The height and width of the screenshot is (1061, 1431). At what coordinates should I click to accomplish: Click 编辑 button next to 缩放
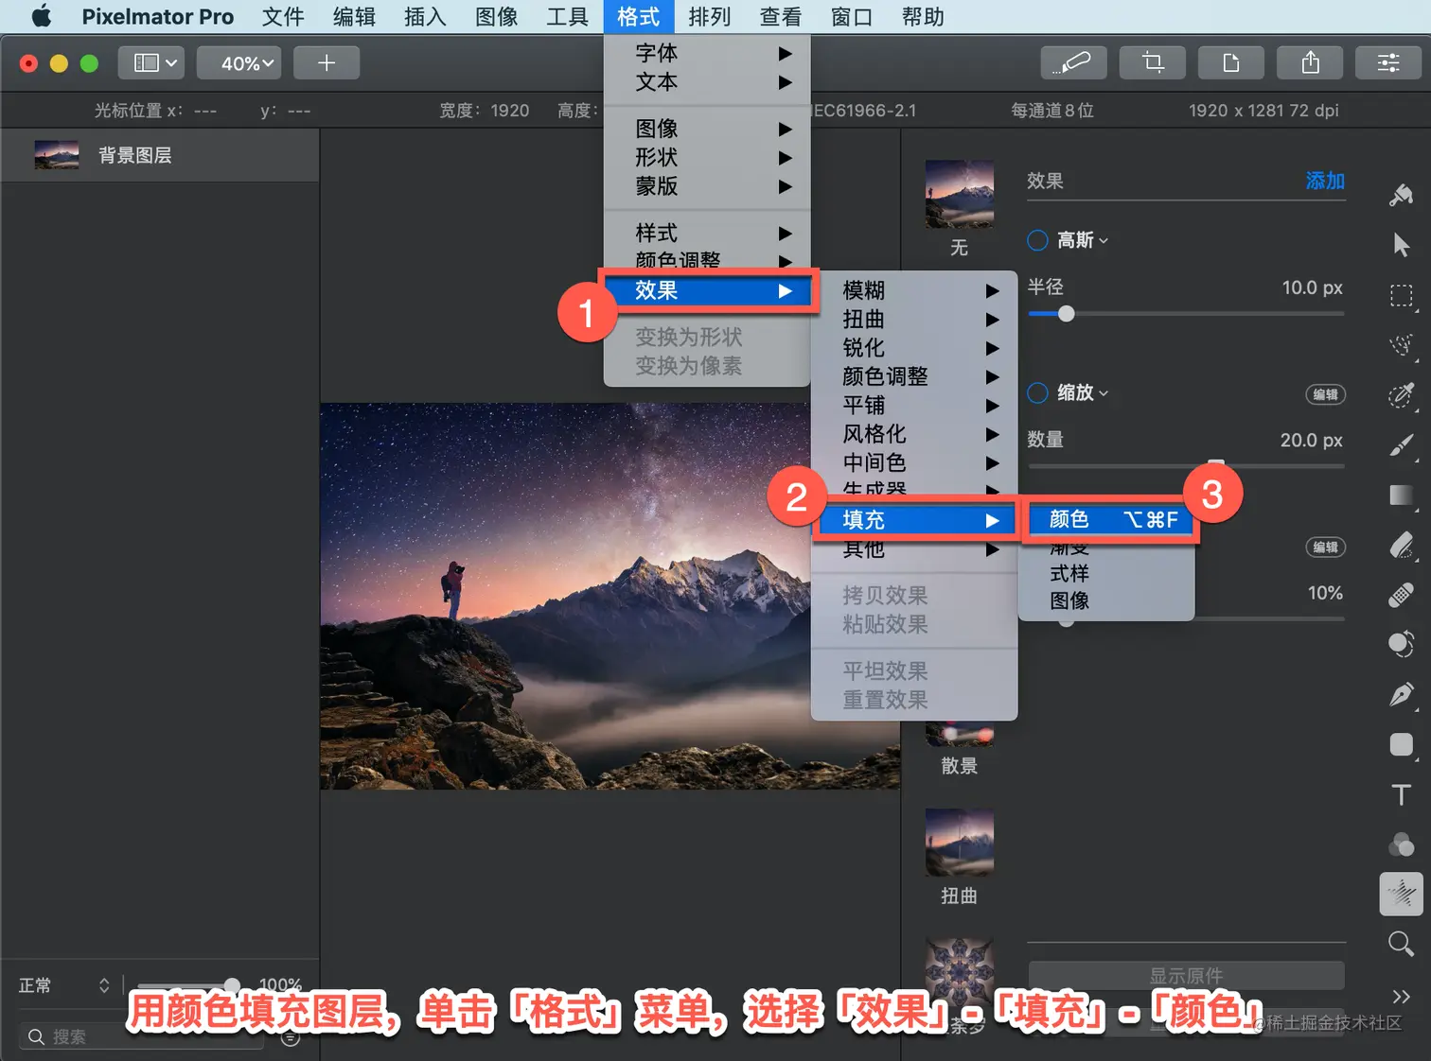(x=1325, y=394)
